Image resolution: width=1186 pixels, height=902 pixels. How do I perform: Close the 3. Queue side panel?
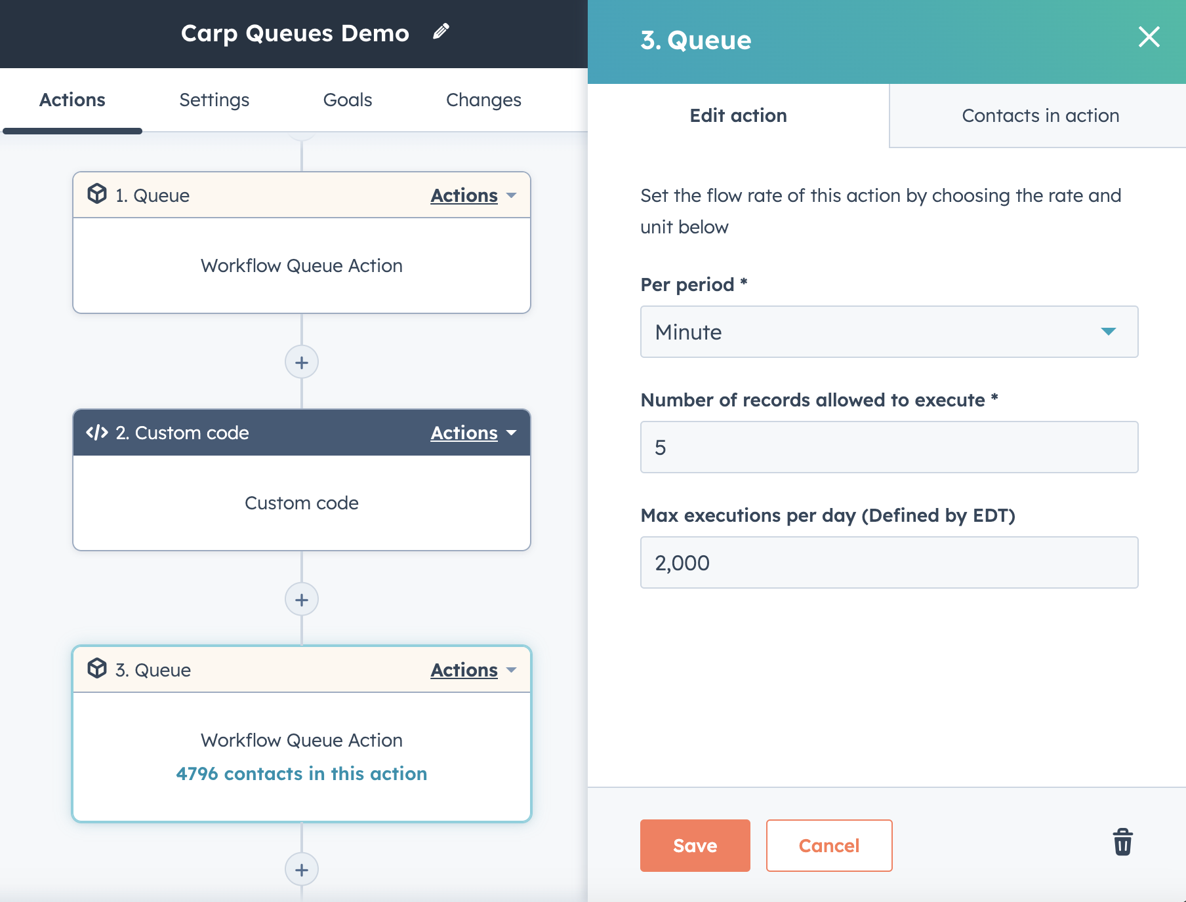click(1149, 37)
